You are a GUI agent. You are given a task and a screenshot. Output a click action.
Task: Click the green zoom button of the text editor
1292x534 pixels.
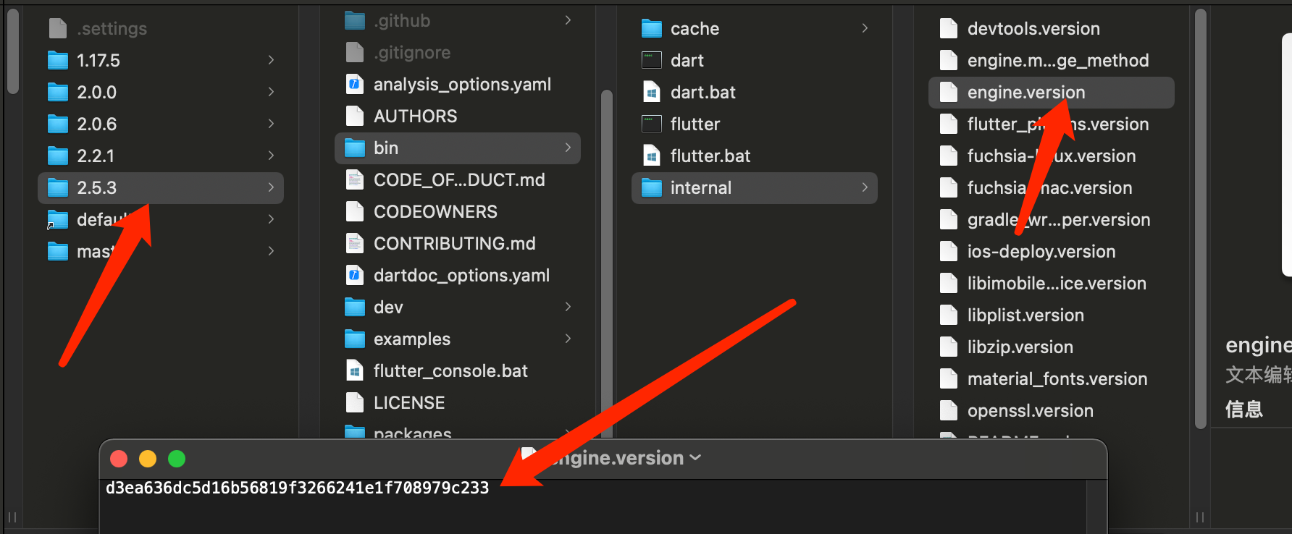[x=177, y=459]
